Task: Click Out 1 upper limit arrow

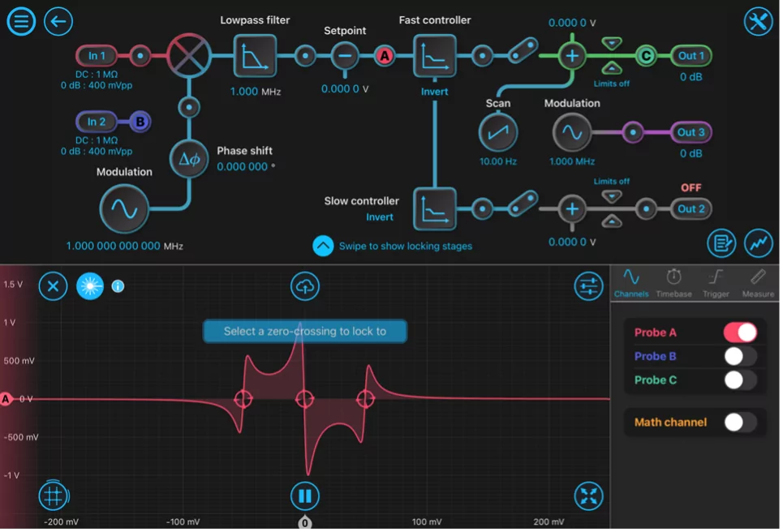Action: [x=611, y=44]
